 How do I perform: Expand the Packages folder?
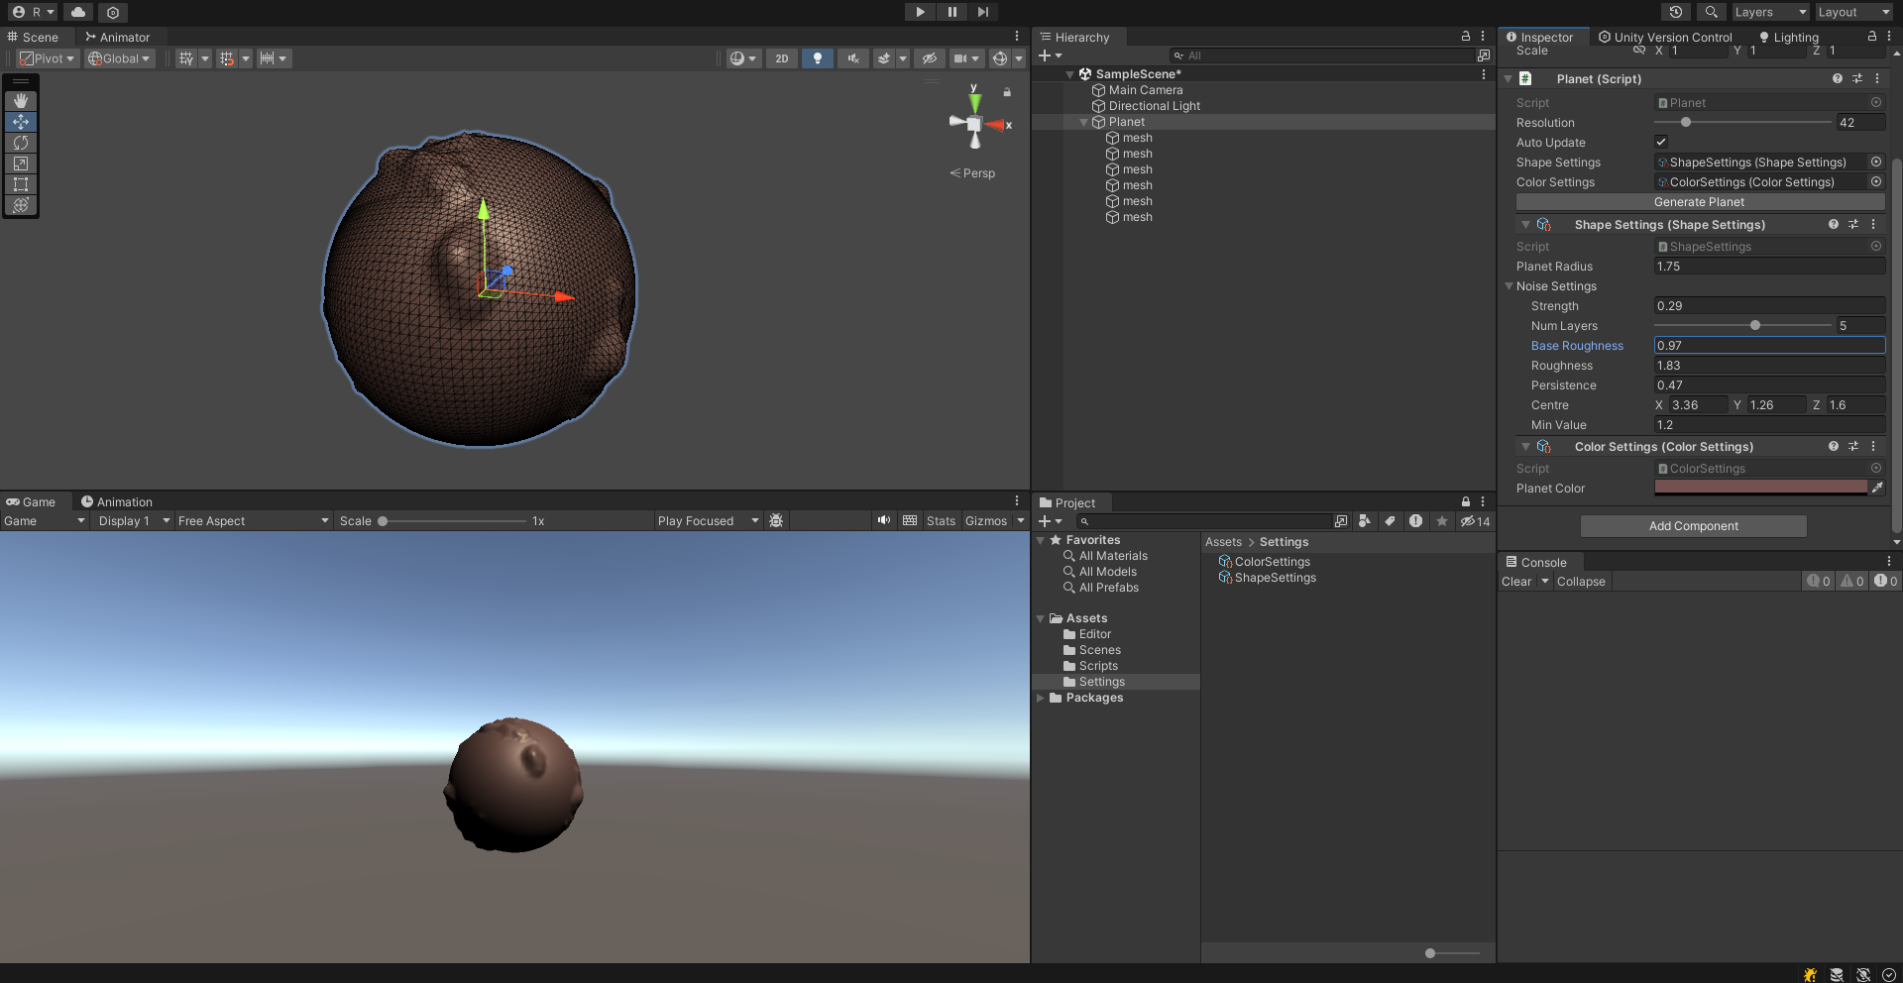coord(1041,698)
